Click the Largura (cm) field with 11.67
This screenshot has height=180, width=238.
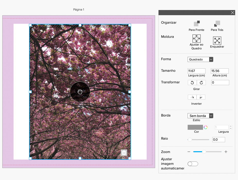click(x=196, y=71)
